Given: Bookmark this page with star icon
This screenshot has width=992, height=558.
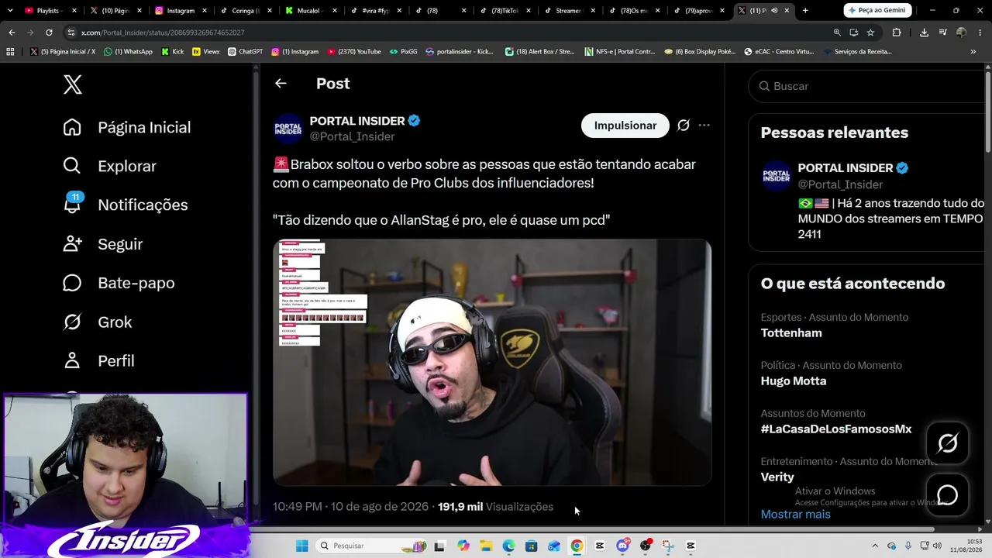Looking at the screenshot, I should 870,33.
